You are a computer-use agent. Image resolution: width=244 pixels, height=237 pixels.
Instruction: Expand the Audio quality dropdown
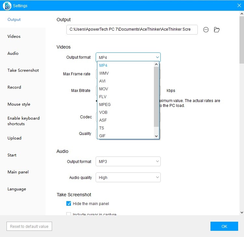click(128, 178)
